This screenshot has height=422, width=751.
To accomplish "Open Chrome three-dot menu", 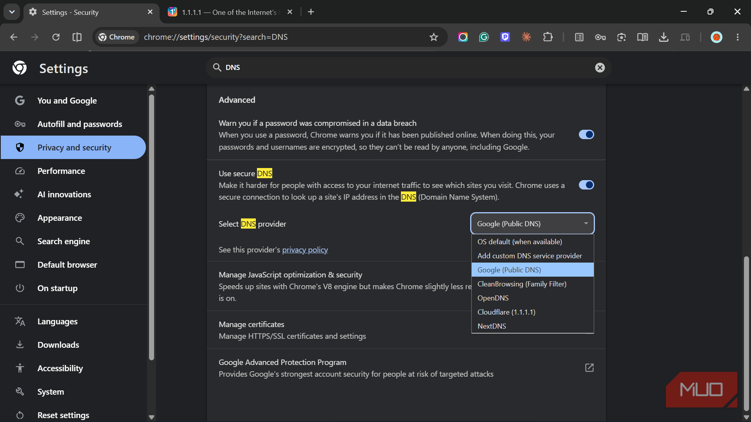I will (737, 37).
